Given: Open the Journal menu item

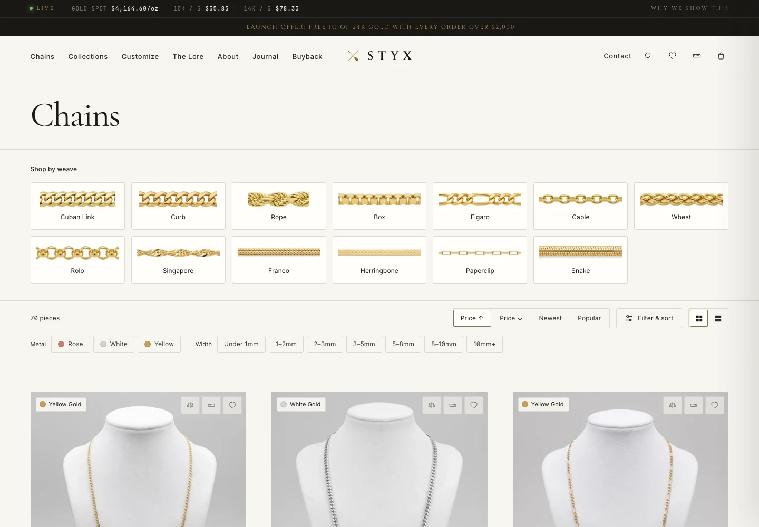Looking at the screenshot, I should tap(266, 56).
